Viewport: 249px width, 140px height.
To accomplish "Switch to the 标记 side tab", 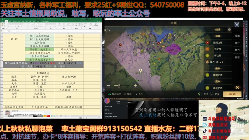I will (237, 57).
